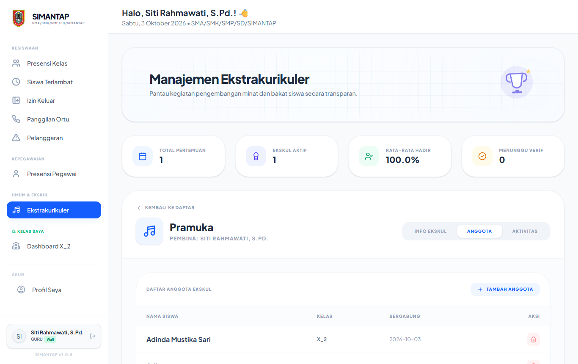Click the Presensi Pegawai person icon
This screenshot has height=364, width=578.
click(16, 174)
